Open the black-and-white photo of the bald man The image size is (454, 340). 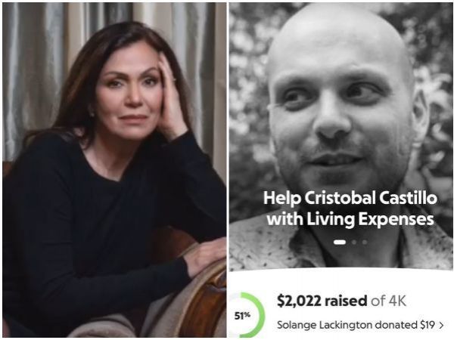(340, 137)
